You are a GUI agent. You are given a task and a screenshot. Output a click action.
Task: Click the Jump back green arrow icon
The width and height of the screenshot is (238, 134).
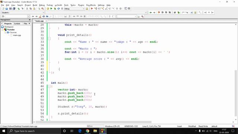[x=150, y=12]
